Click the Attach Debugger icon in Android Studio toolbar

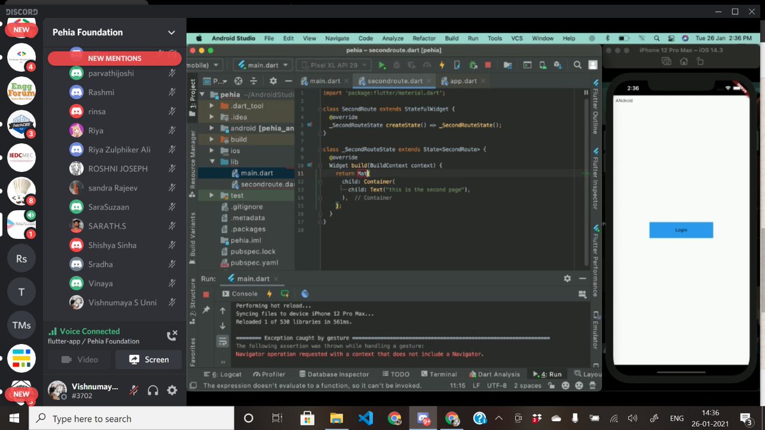click(x=473, y=65)
